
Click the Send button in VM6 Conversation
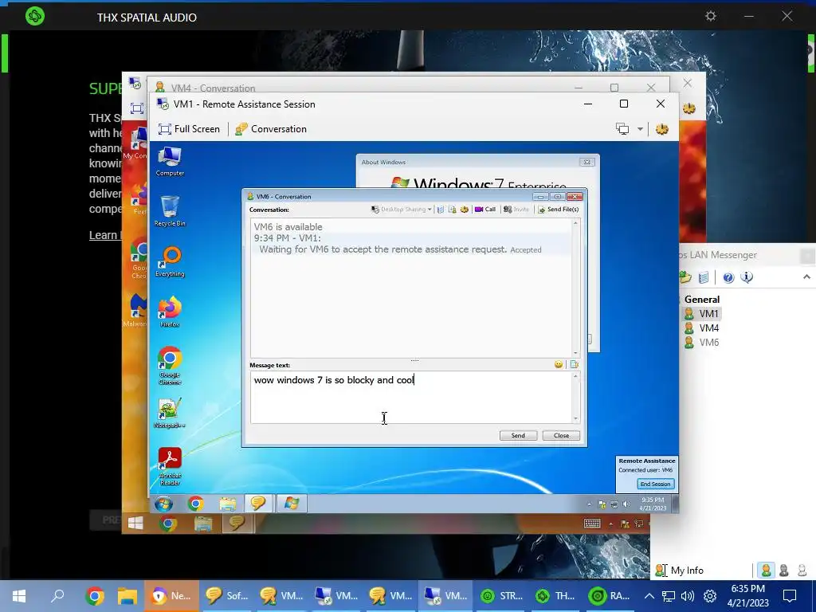click(518, 436)
